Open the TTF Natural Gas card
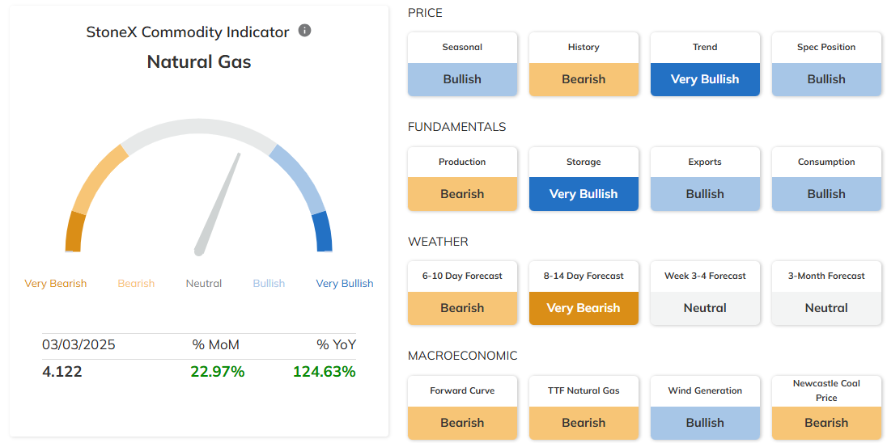Viewport: 887px width, 443px height. 584,407
